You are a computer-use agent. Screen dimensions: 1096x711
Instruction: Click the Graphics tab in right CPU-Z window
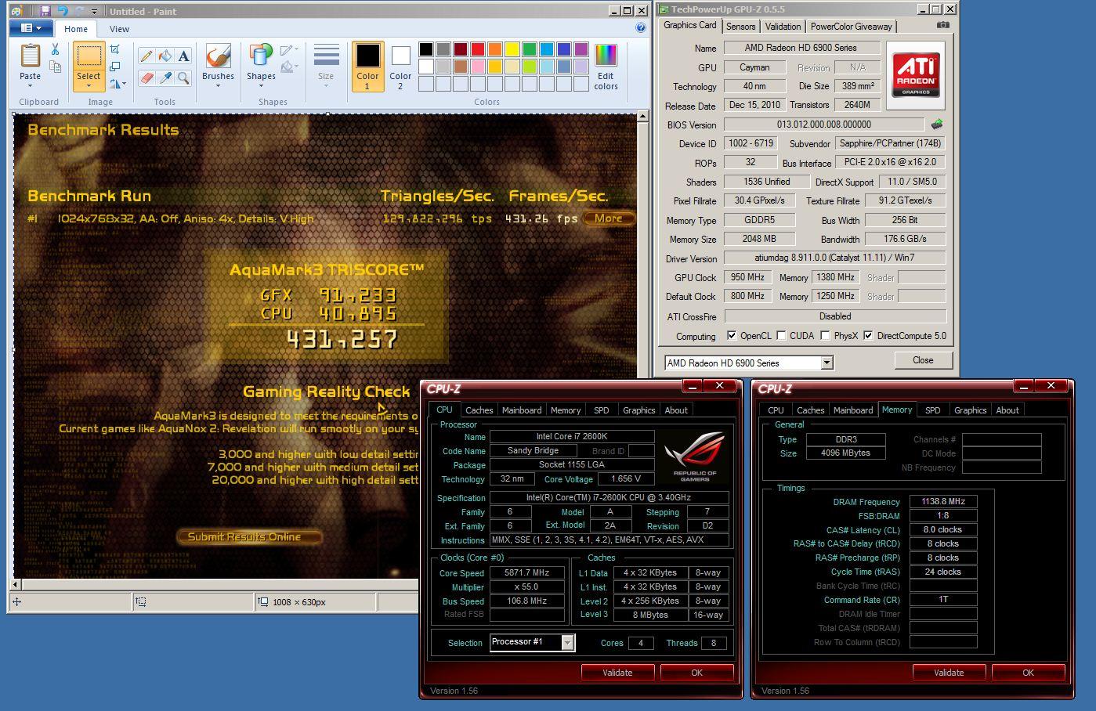[x=970, y=410]
